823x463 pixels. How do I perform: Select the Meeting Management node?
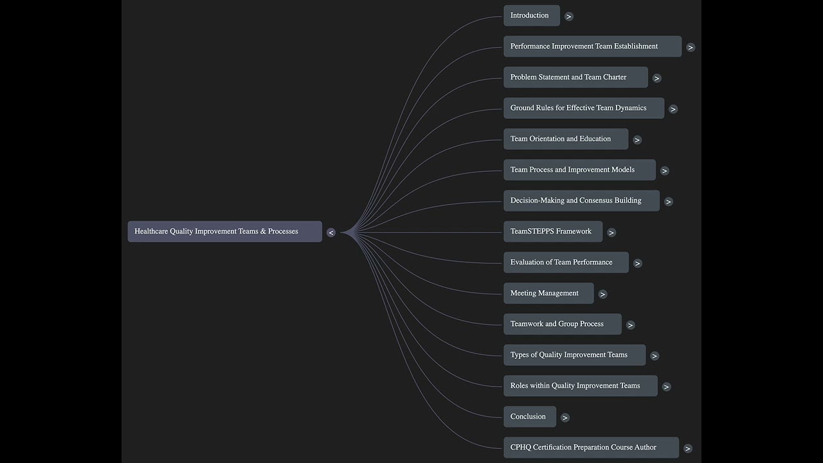tap(548, 293)
